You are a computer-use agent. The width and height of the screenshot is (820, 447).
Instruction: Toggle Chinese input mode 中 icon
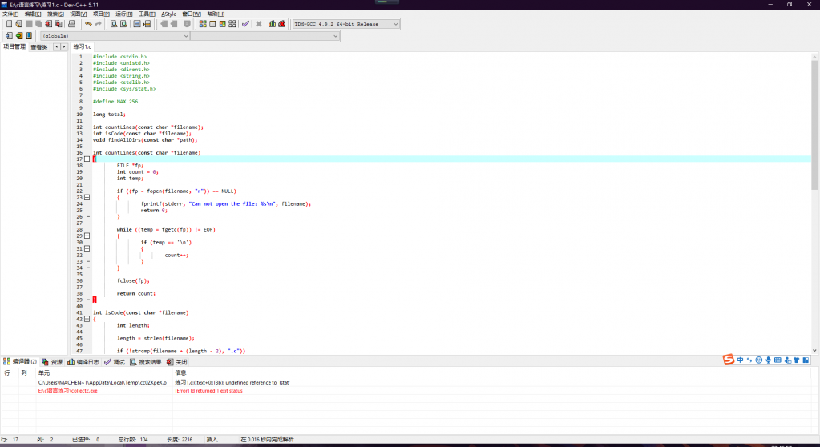point(740,360)
